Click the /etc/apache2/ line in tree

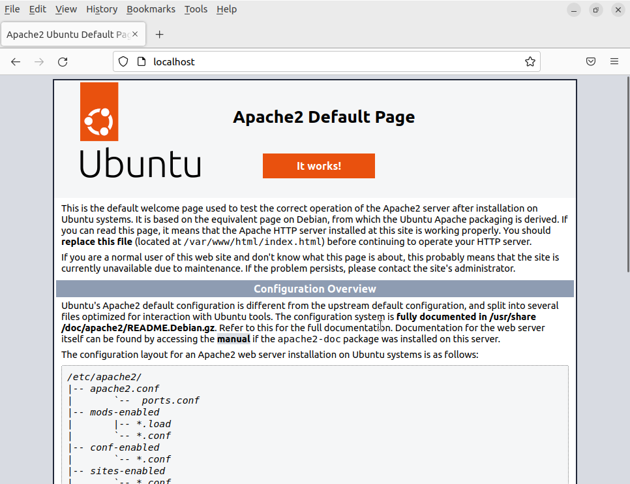(x=104, y=377)
